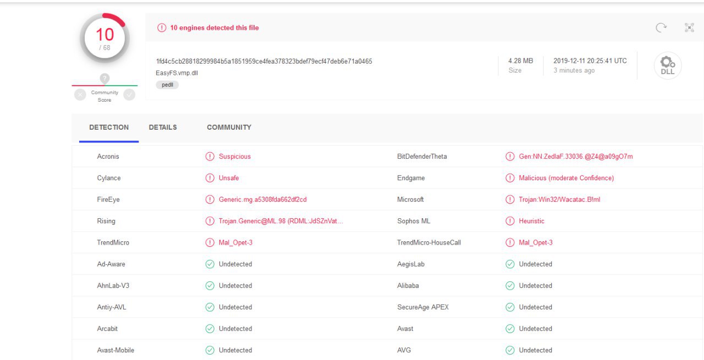The width and height of the screenshot is (704, 360).
Task: Select the file SHA-256 hash text
Action: coord(264,61)
